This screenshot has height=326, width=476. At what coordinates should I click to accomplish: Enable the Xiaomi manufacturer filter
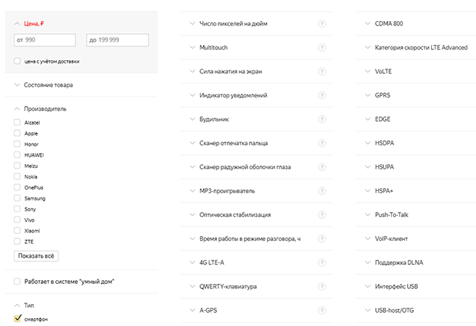tap(17, 230)
